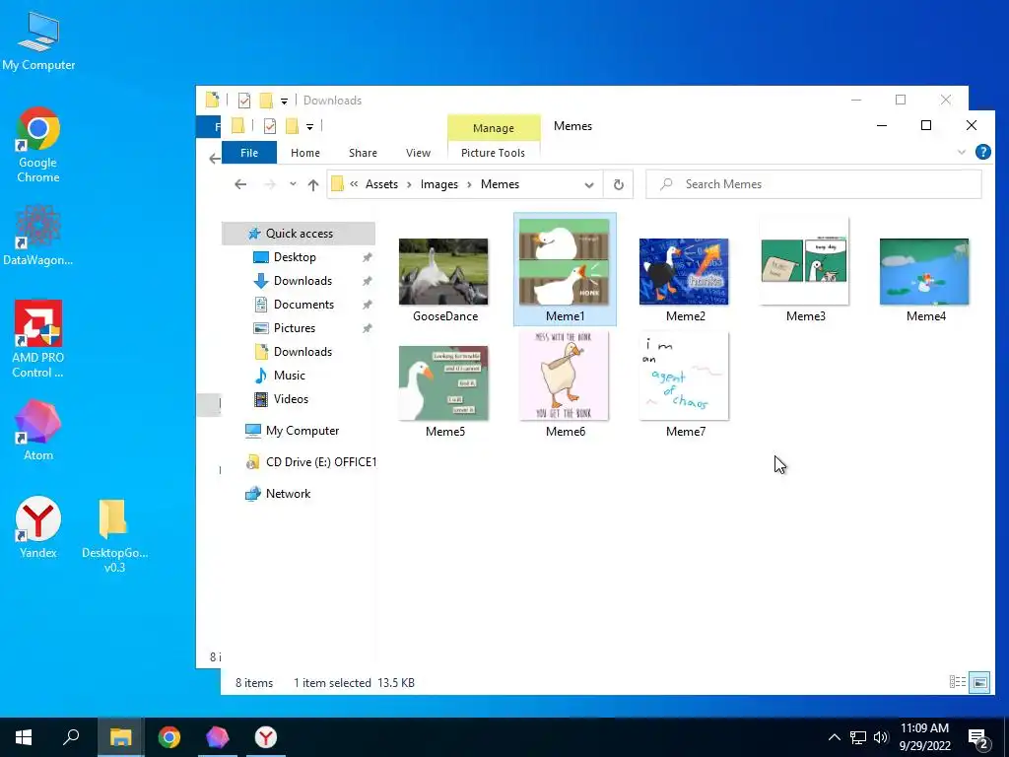The image size is (1009, 757).
Task: Open DesktopGoose v0.3 folder
Action: [114, 535]
